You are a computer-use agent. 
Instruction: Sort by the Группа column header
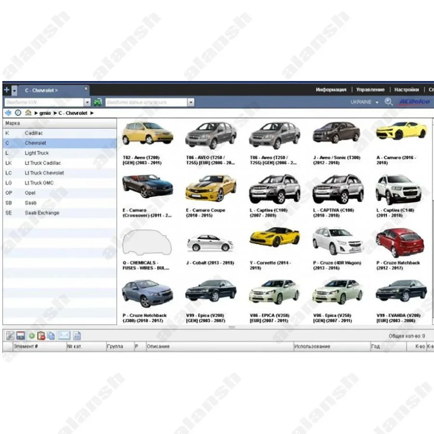120,347
